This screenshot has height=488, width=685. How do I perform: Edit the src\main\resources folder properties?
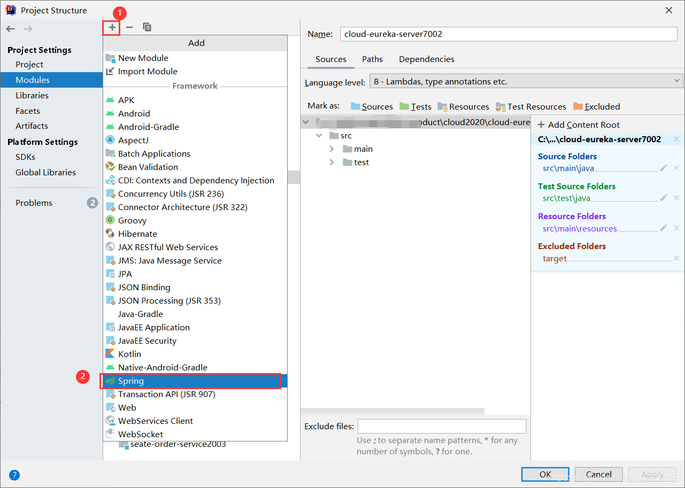(664, 228)
